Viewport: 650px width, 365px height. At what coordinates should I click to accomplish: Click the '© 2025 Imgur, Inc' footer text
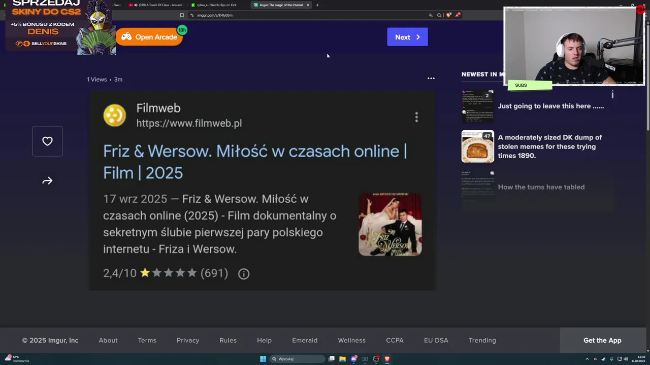click(x=50, y=341)
